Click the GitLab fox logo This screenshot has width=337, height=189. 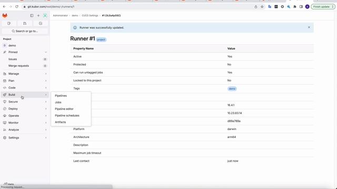[5, 15]
